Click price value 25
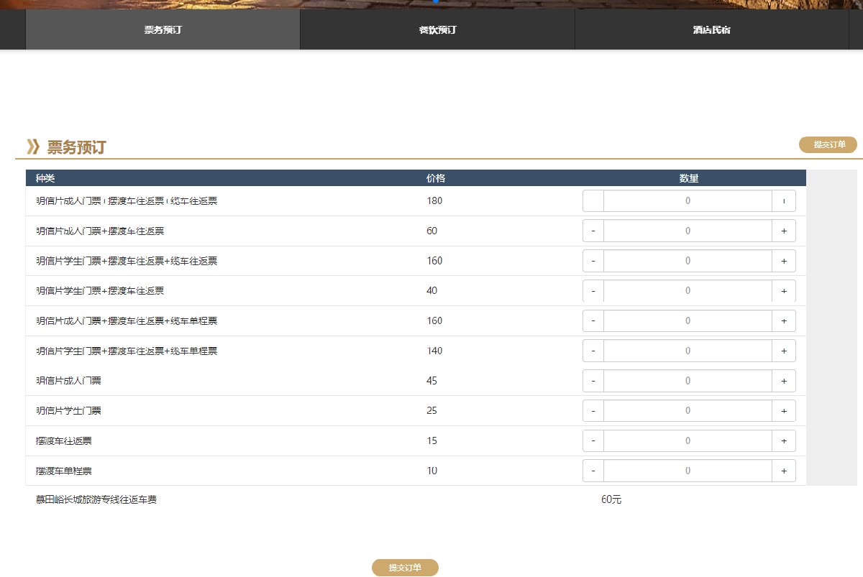Screen dimensions: 863x577 click(x=431, y=411)
